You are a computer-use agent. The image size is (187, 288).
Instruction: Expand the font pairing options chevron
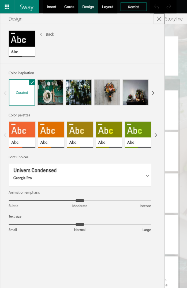[x=147, y=176]
